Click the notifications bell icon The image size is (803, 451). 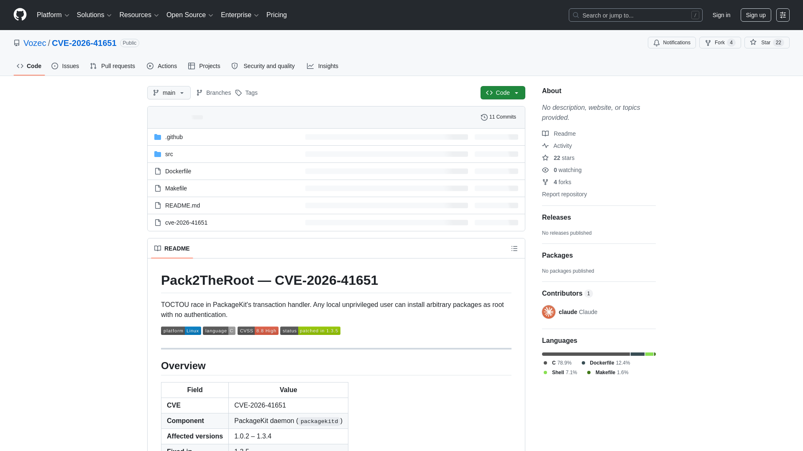[657, 43]
